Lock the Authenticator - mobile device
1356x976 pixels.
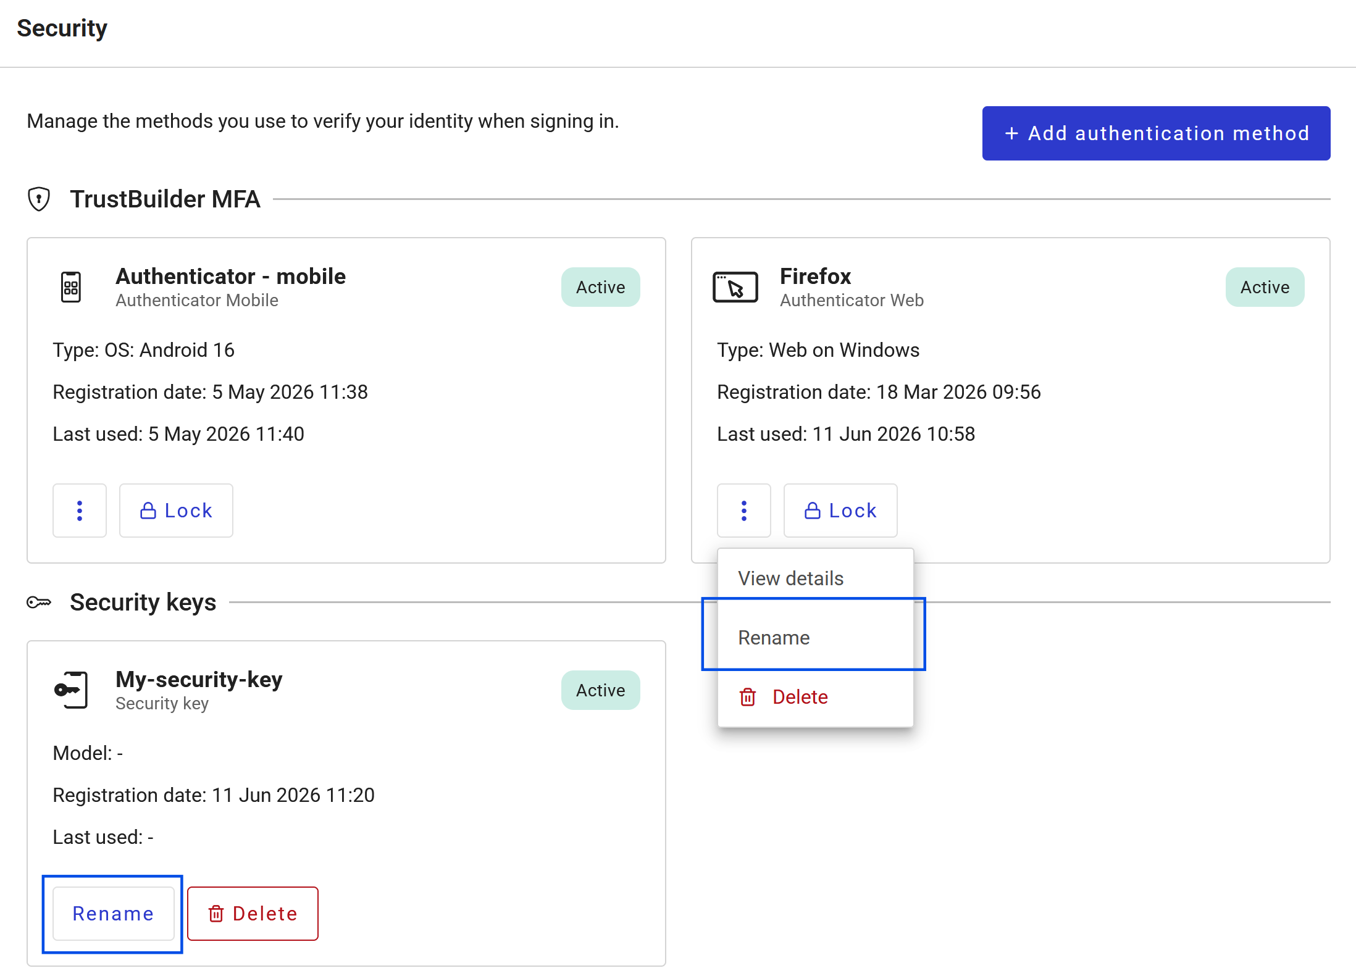pos(176,511)
